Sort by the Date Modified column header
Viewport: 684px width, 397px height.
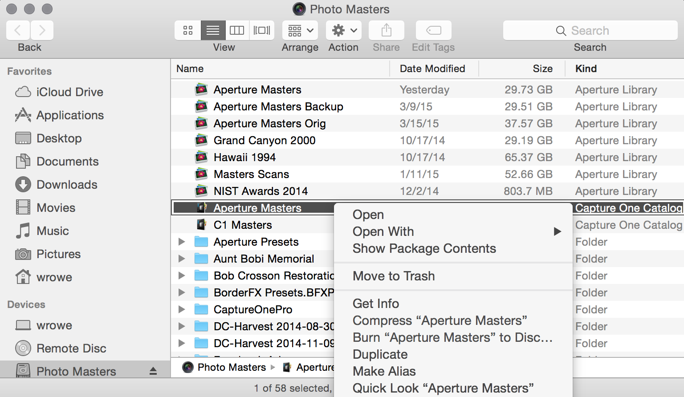434,69
